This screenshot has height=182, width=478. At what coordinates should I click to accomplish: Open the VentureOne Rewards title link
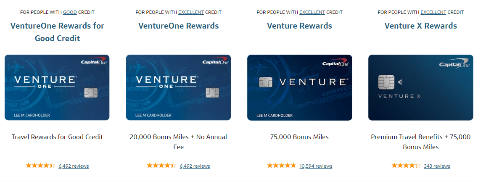tap(178, 26)
